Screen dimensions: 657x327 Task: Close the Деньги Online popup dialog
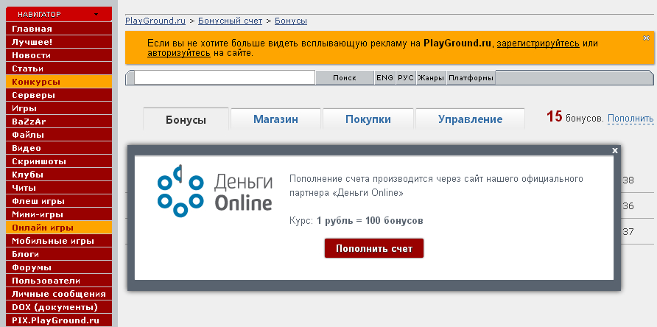pyautogui.click(x=615, y=150)
